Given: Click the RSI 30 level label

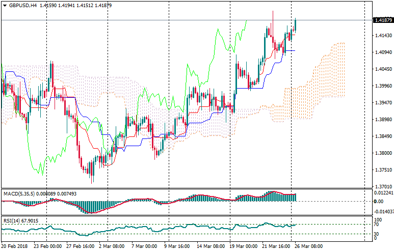Looking at the screenshot, I should point(376,234).
